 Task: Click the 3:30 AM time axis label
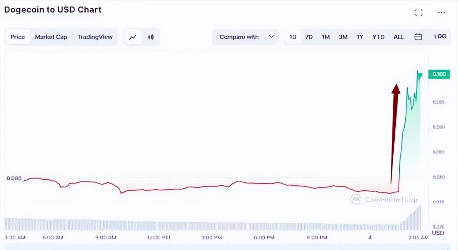15,237
